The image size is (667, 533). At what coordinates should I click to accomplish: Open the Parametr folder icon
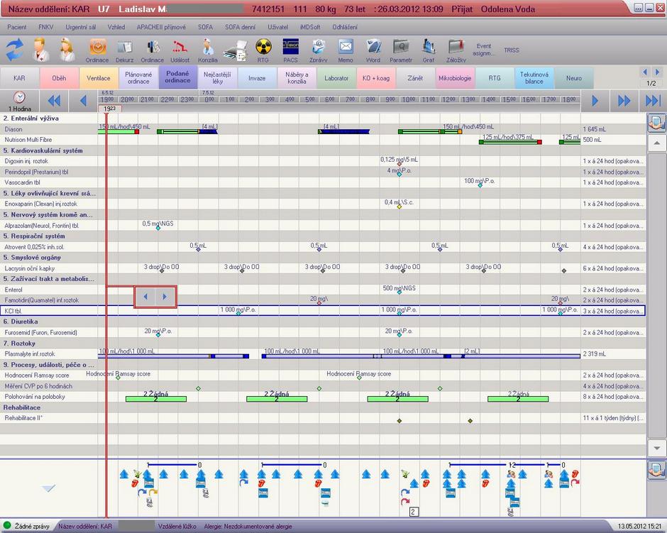(x=401, y=49)
